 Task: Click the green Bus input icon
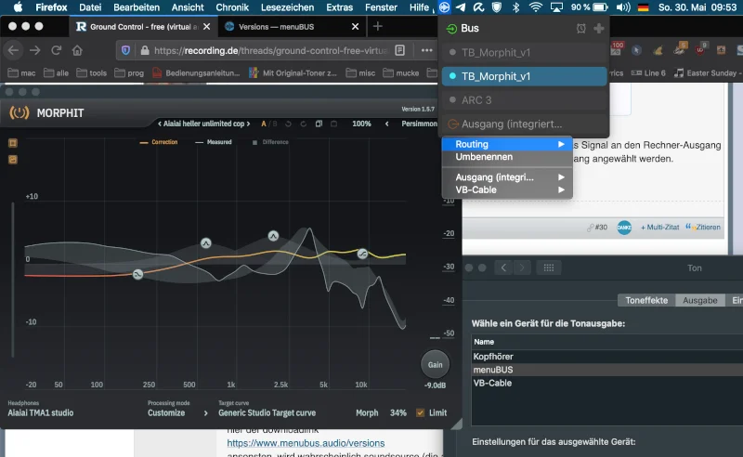(x=451, y=29)
